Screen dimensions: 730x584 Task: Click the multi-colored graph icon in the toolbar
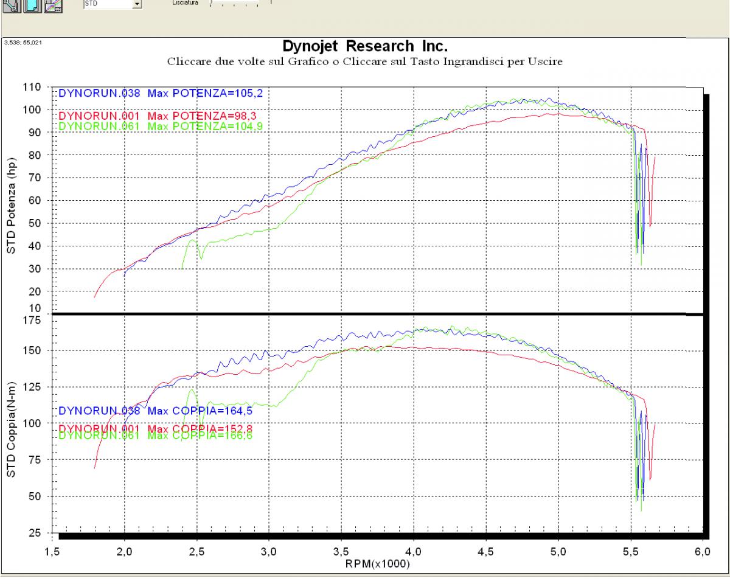click(54, 7)
